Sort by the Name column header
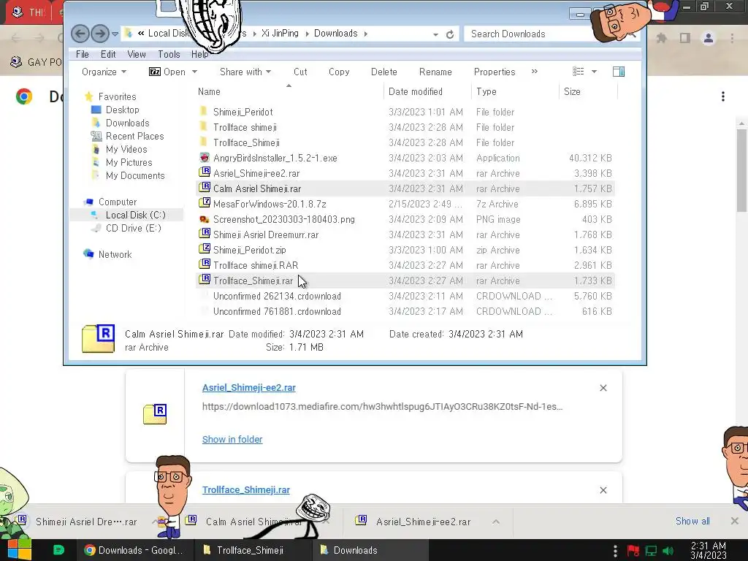Screen dimensions: 748x561 point(209,91)
